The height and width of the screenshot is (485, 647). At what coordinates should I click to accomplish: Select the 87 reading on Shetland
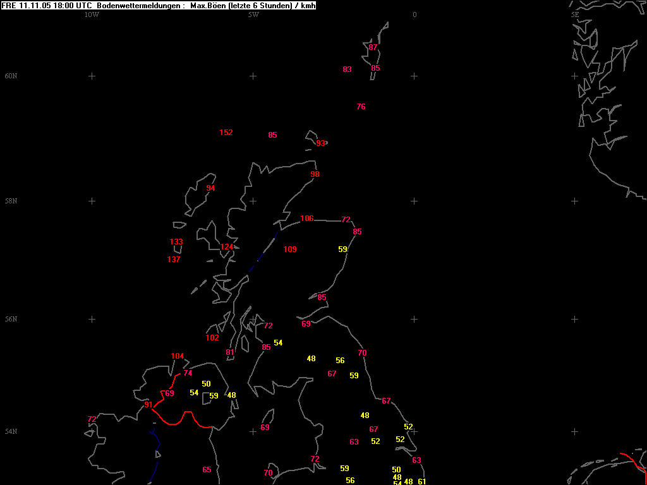pyautogui.click(x=373, y=47)
